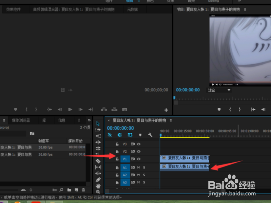Sort project items by 帧速率 column
This screenshot has width=271, height=203.
pos(44,141)
